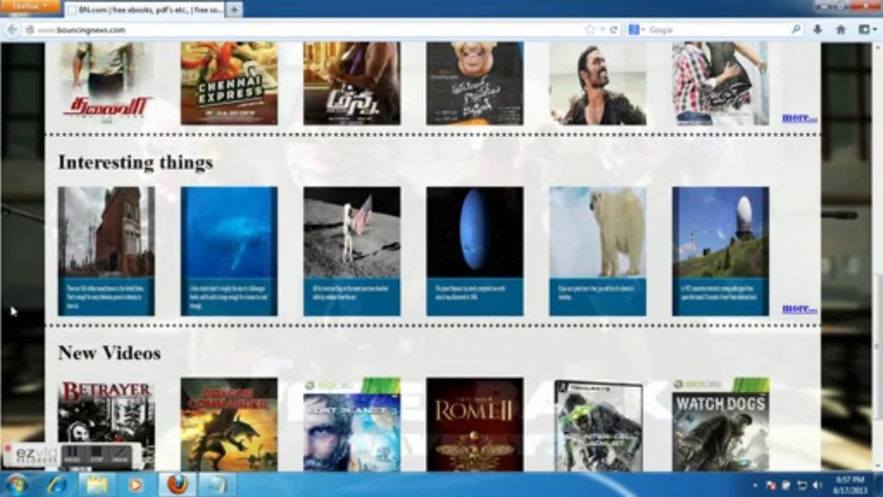Open the Windows Start orb

coord(16,485)
